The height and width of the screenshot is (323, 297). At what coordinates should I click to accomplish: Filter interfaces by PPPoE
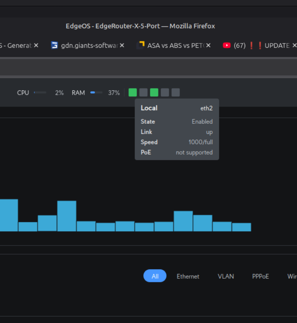[260, 276]
